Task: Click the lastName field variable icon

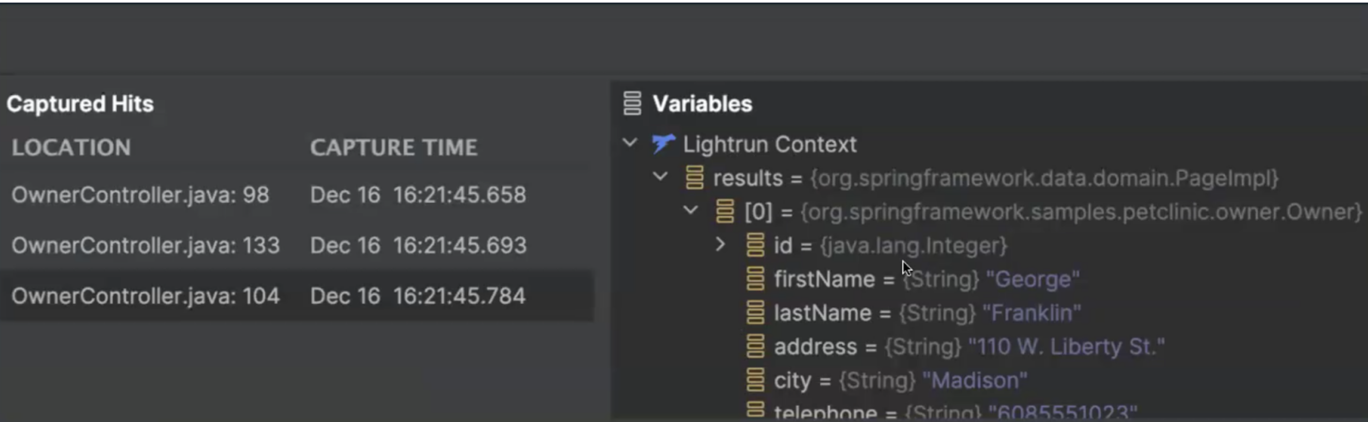Action: coord(755,313)
